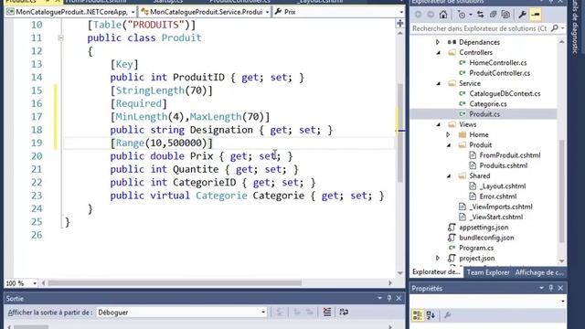Click the Solution Explorer search field

(480, 28)
